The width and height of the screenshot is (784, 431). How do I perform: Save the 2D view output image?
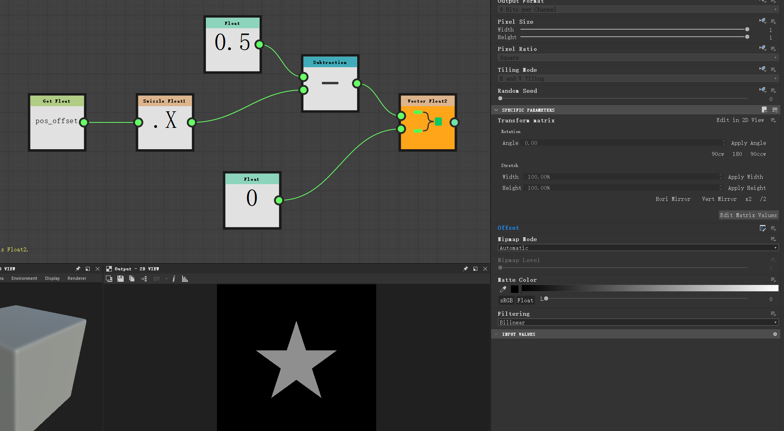(121, 279)
